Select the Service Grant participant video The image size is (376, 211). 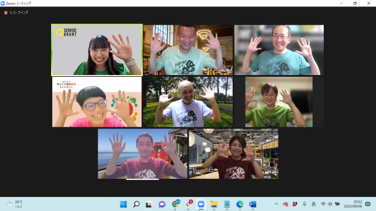click(97, 50)
